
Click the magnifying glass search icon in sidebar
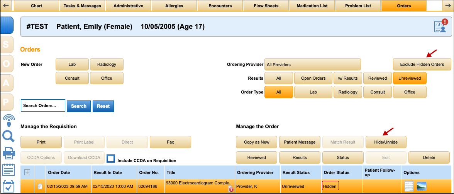pyautogui.click(x=8, y=136)
